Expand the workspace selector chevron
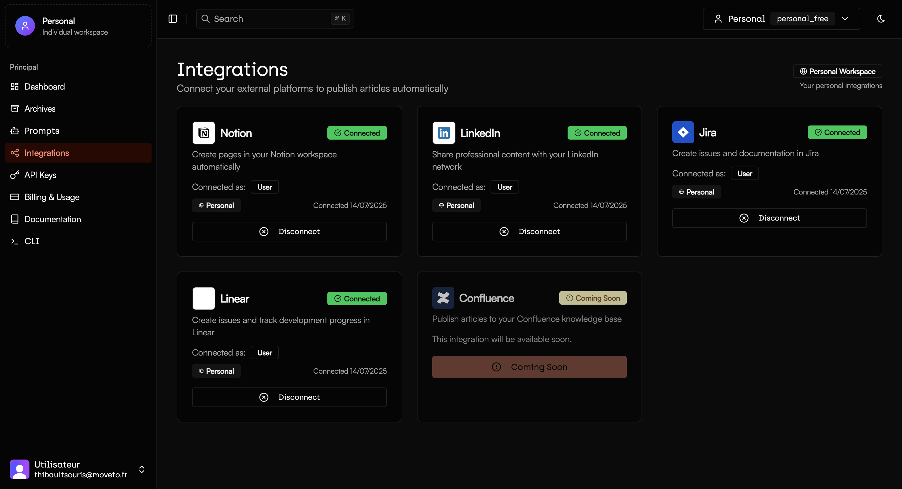The height and width of the screenshot is (489, 902). point(845,18)
